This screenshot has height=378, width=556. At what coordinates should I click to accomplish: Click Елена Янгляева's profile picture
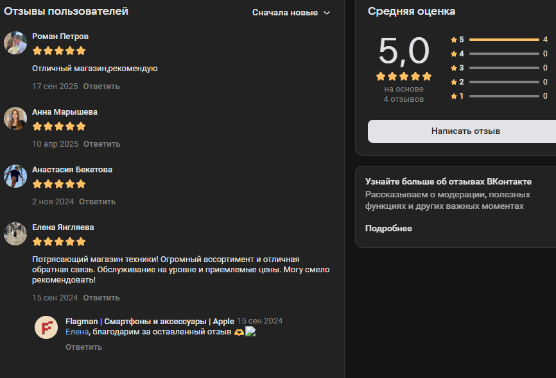click(x=15, y=234)
